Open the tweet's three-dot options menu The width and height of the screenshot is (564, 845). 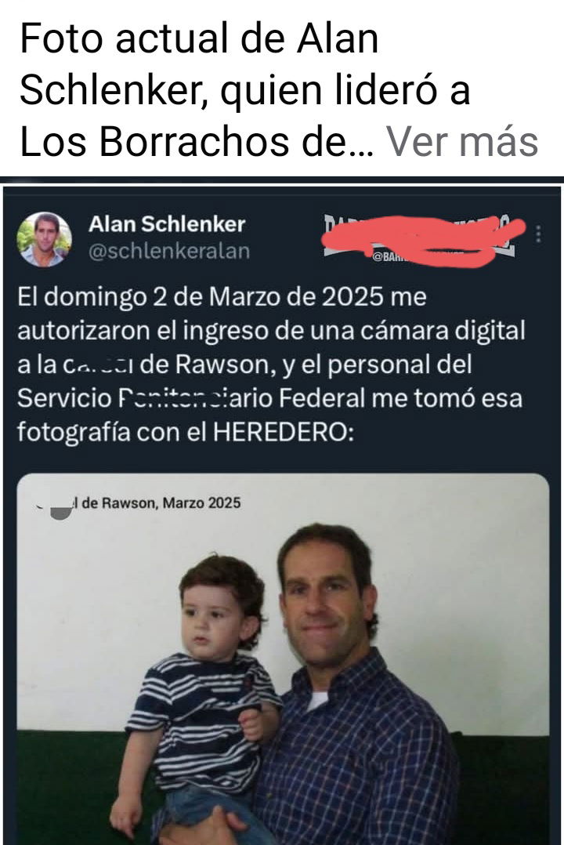(x=537, y=234)
